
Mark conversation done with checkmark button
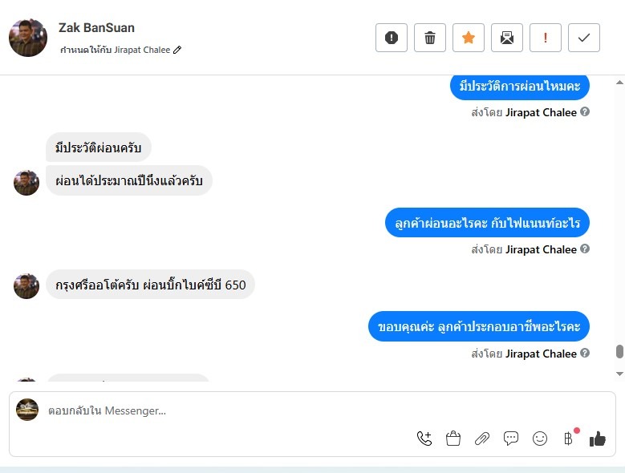click(584, 38)
